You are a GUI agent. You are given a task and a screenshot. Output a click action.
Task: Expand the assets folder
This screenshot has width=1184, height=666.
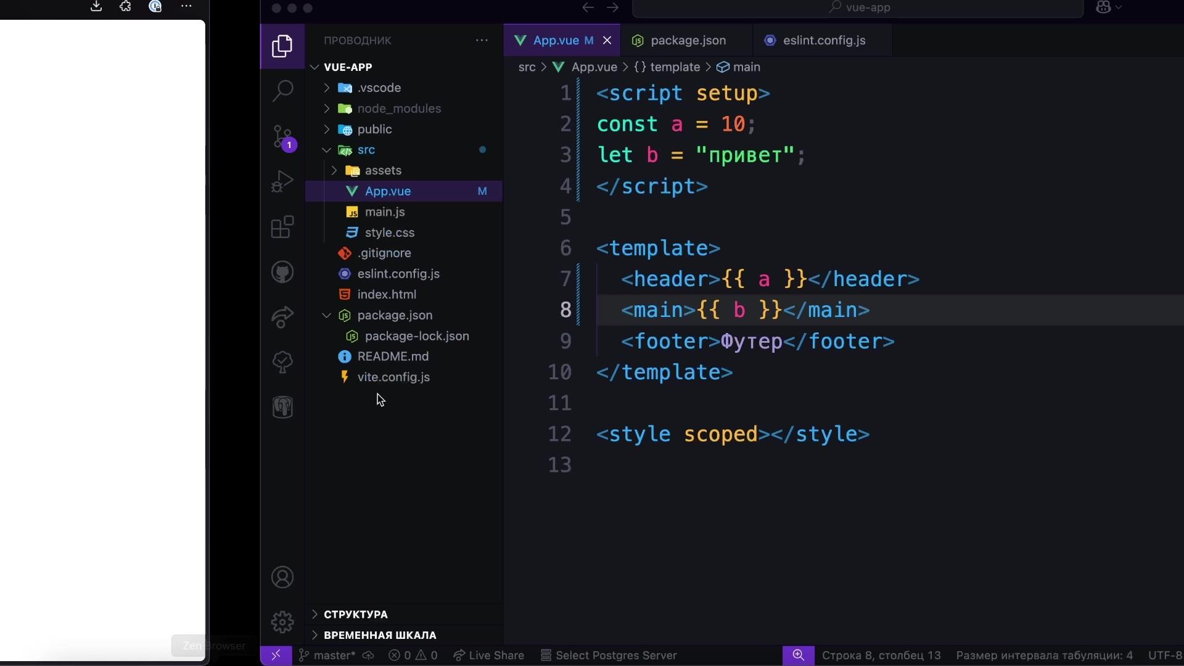pos(334,170)
